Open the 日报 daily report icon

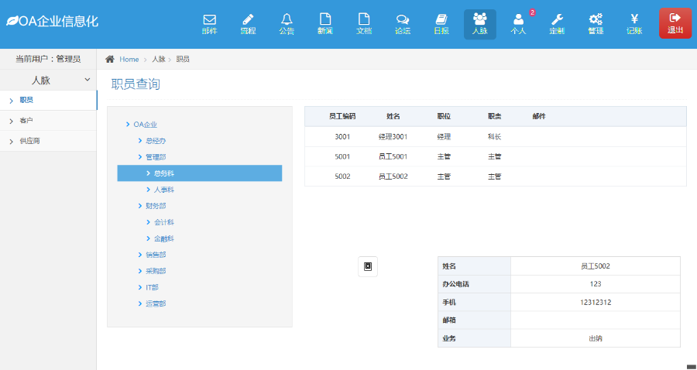441,25
